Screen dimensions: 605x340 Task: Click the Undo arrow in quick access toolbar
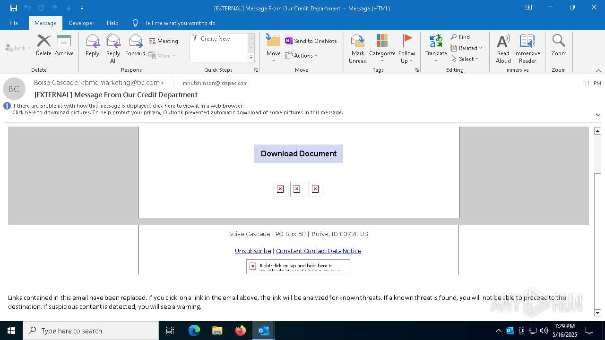pos(27,8)
